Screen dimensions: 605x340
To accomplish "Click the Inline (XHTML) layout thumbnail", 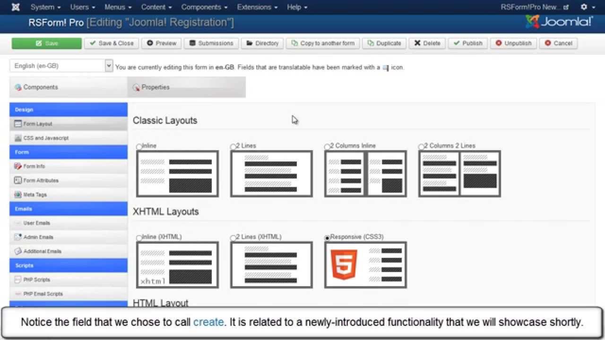I will (x=177, y=265).
